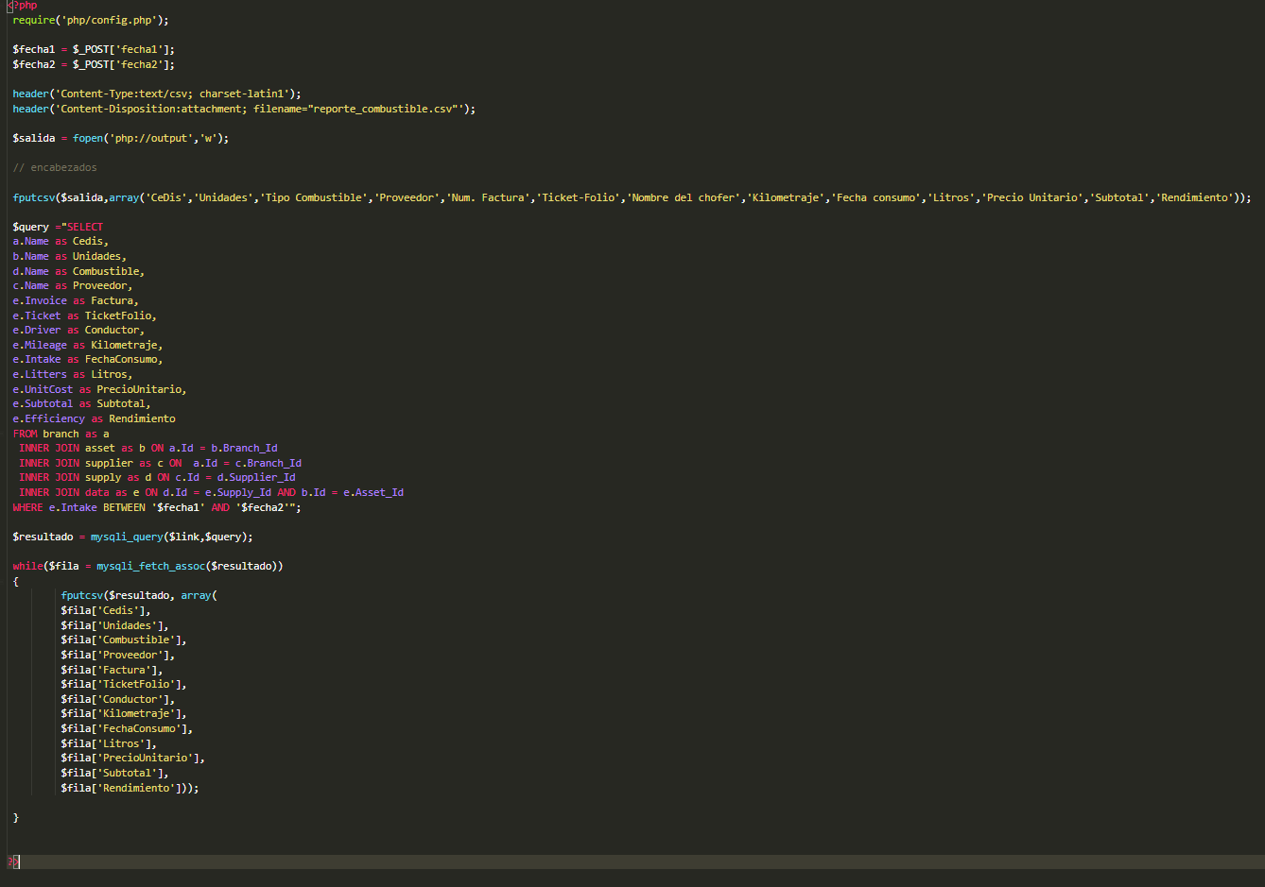
Task: Click the 'INNER JOIN asset as b' line
Action: pos(148,448)
